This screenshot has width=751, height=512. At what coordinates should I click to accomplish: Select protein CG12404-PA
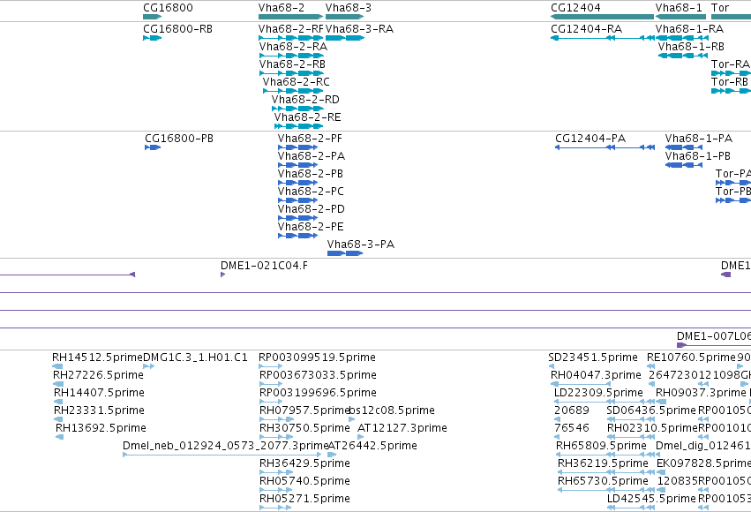(x=590, y=139)
